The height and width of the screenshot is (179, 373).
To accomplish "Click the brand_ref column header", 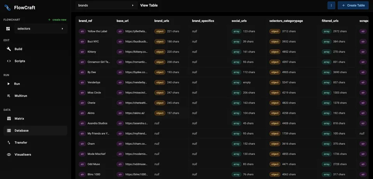I will (85, 21).
